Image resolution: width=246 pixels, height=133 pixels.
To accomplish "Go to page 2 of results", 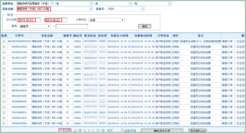I will click(89, 130).
